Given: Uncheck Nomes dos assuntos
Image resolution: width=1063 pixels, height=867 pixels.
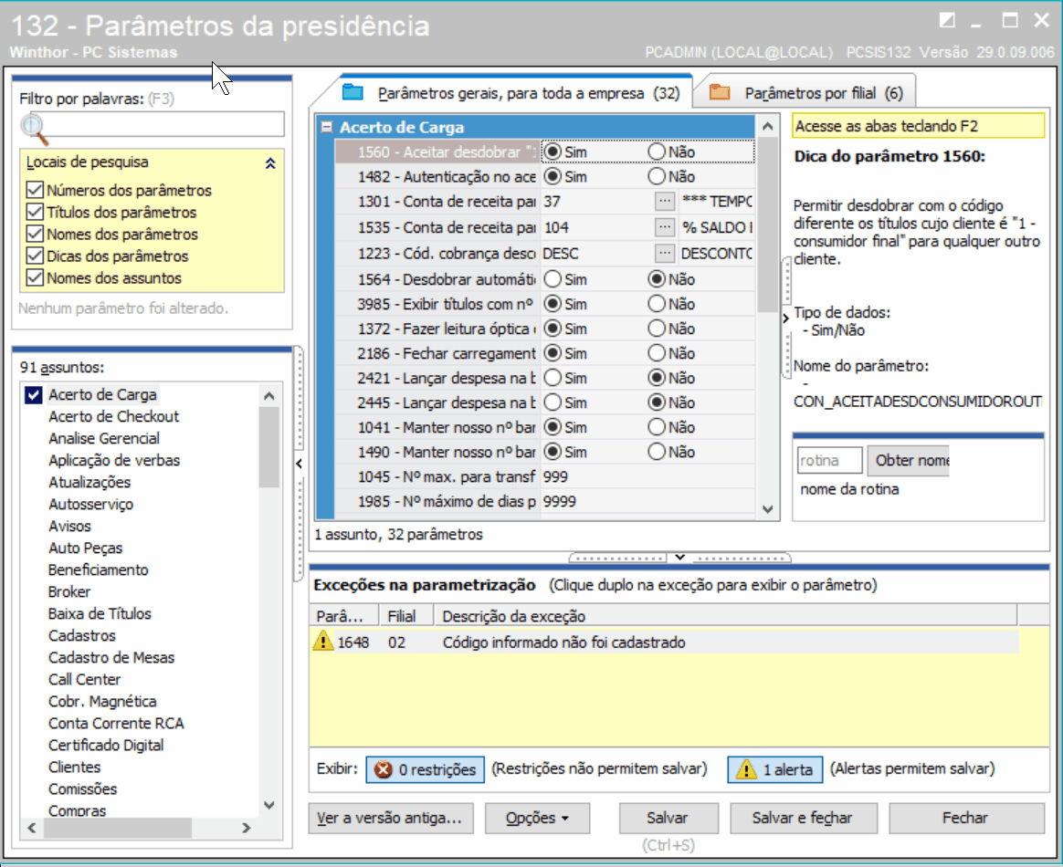Looking at the screenshot, I should point(35,277).
